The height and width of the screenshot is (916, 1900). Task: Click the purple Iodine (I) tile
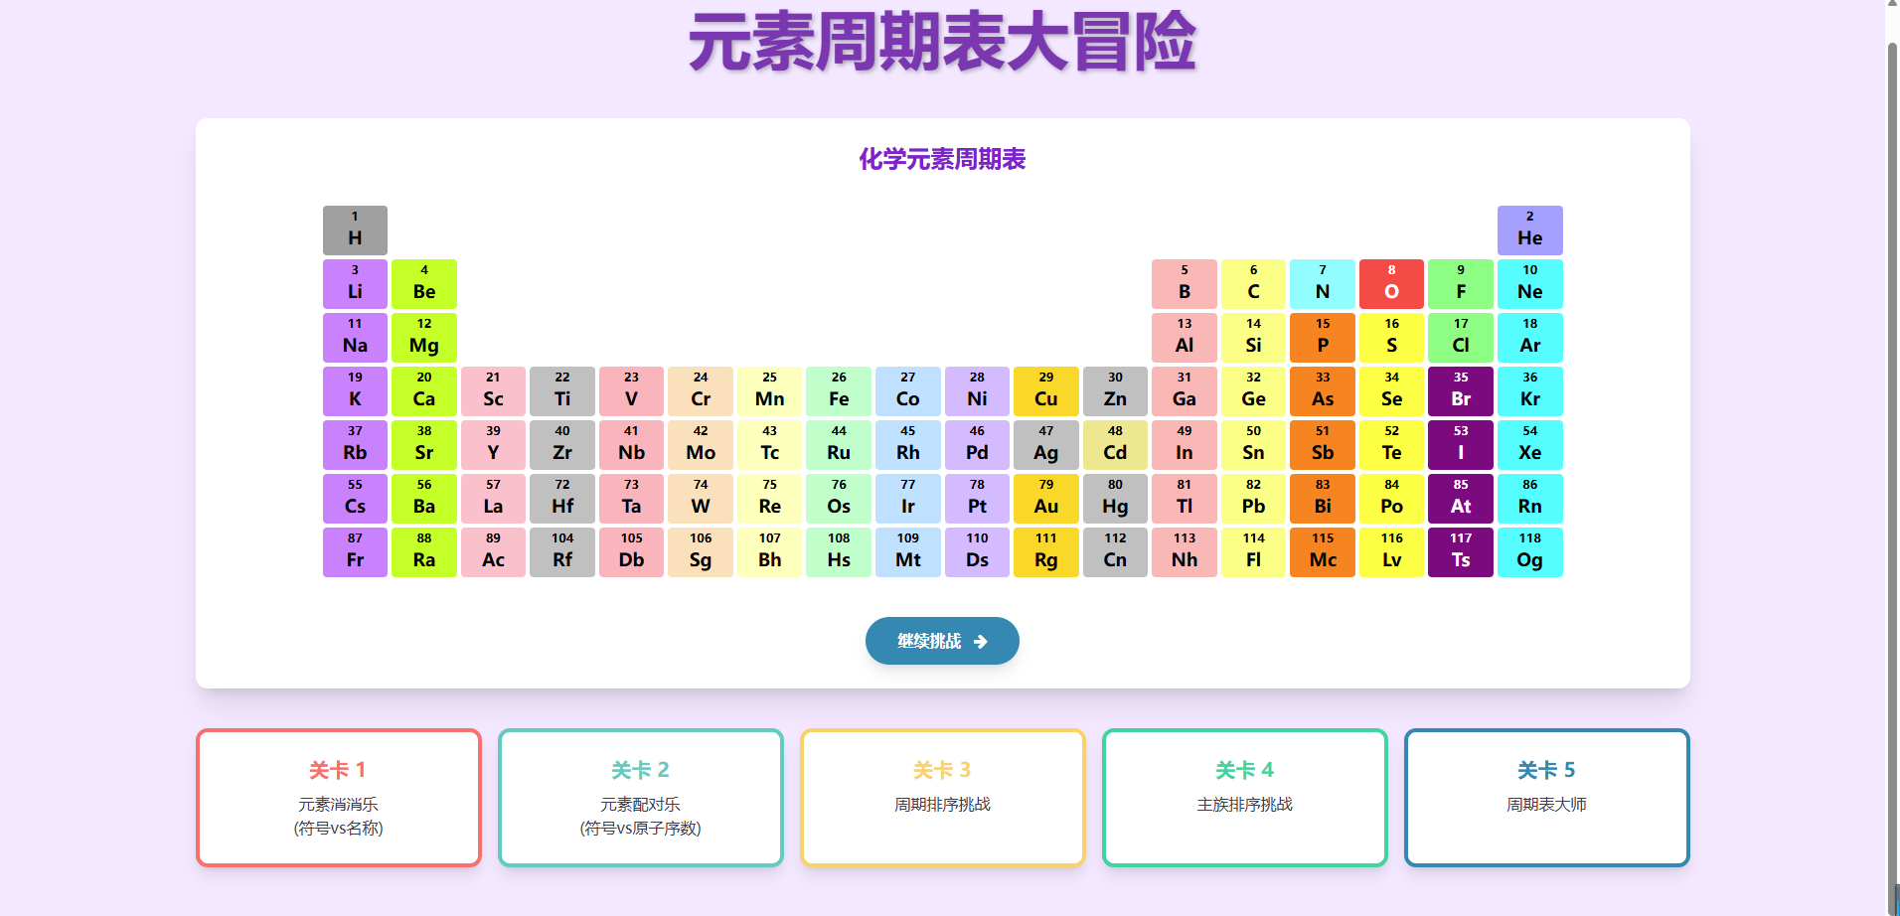pos(1460,445)
